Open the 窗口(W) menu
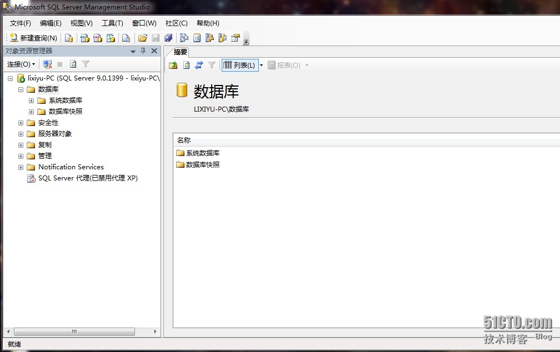Screen dimensions: 560x352 tap(144, 23)
